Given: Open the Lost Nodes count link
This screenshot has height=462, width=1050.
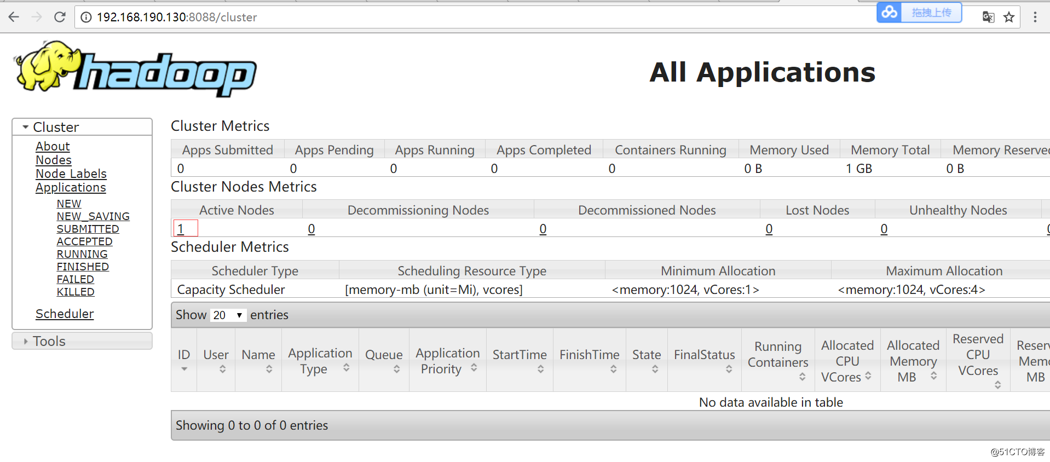Looking at the screenshot, I should click(769, 229).
